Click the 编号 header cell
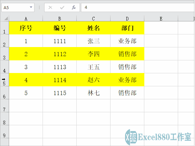The height and width of the screenshot is (146, 195). (x=60, y=28)
